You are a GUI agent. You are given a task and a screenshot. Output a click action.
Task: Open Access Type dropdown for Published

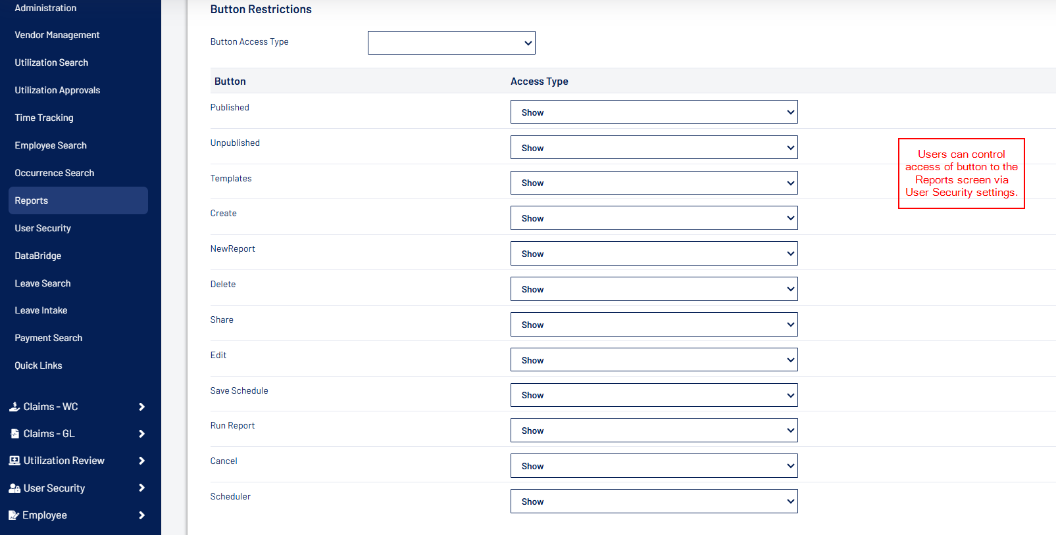tap(654, 112)
